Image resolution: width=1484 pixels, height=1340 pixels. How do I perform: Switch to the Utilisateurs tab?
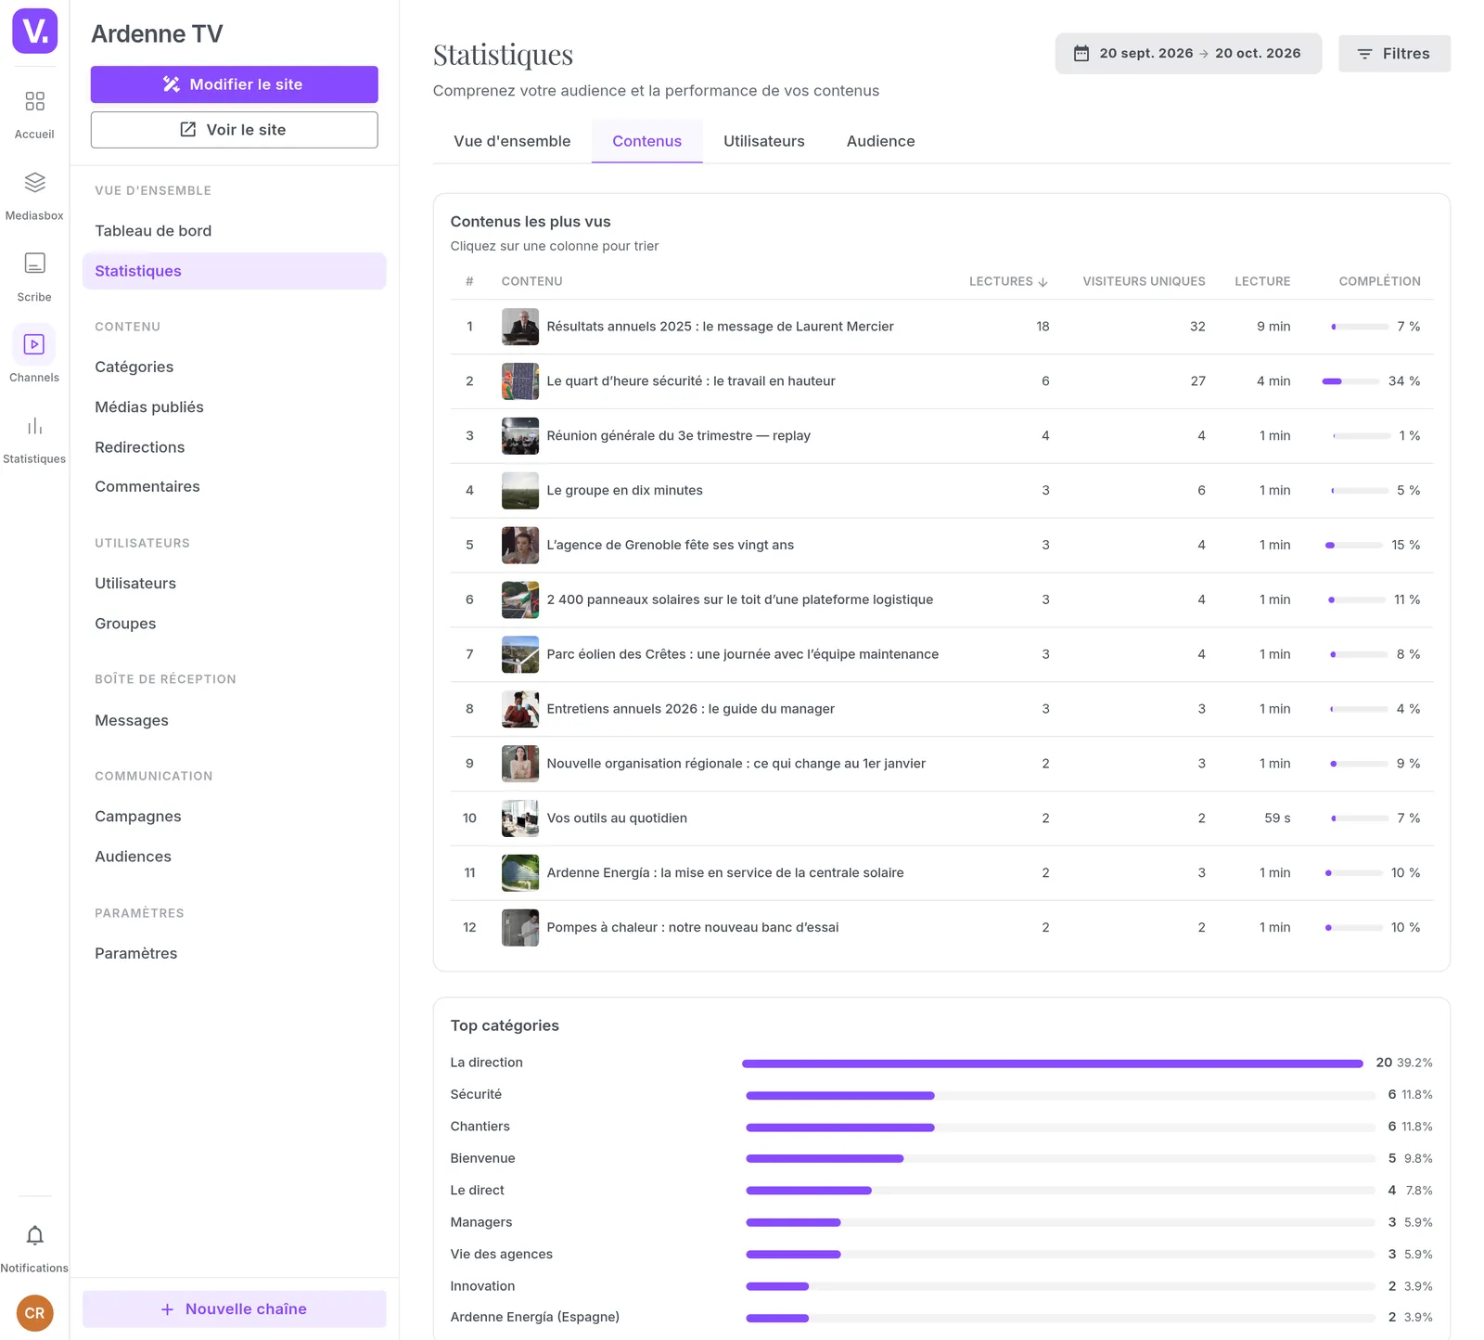(764, 141)
